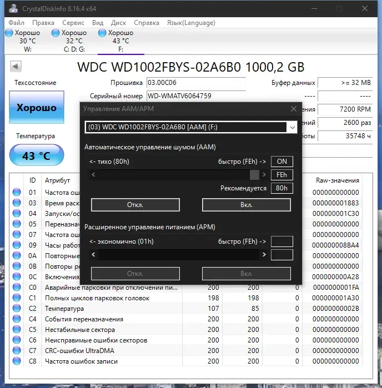The image size is (382, 388).
Task: Click status orb of attribute C6 row
Action: (x=17, y=340)
